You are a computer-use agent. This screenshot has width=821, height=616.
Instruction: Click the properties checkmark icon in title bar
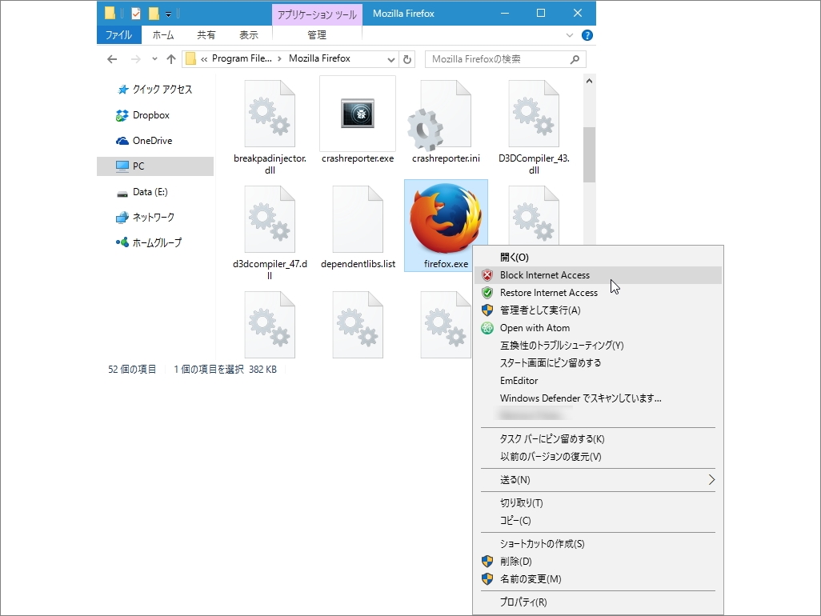[x=135, y=13]
